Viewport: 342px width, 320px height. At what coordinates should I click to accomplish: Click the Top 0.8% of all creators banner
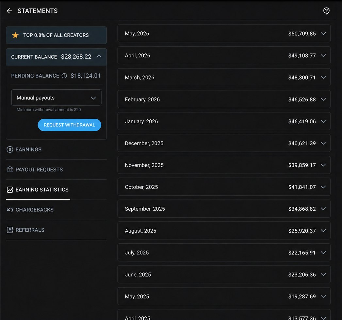[56, 35]
